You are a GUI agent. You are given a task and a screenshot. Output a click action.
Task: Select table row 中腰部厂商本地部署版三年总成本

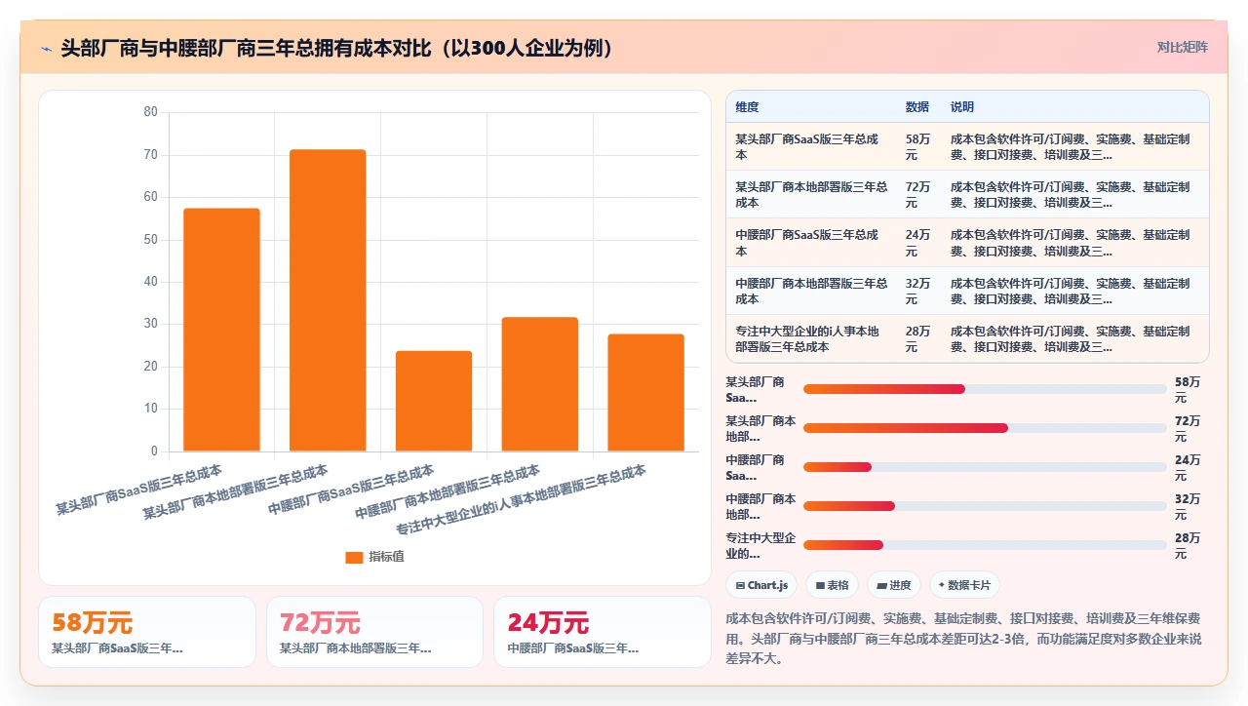(967, 291)
